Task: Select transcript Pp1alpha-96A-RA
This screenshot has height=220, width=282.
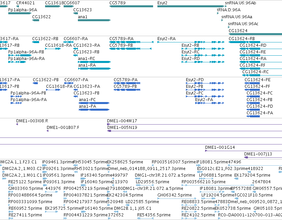Action: point(27,59)
